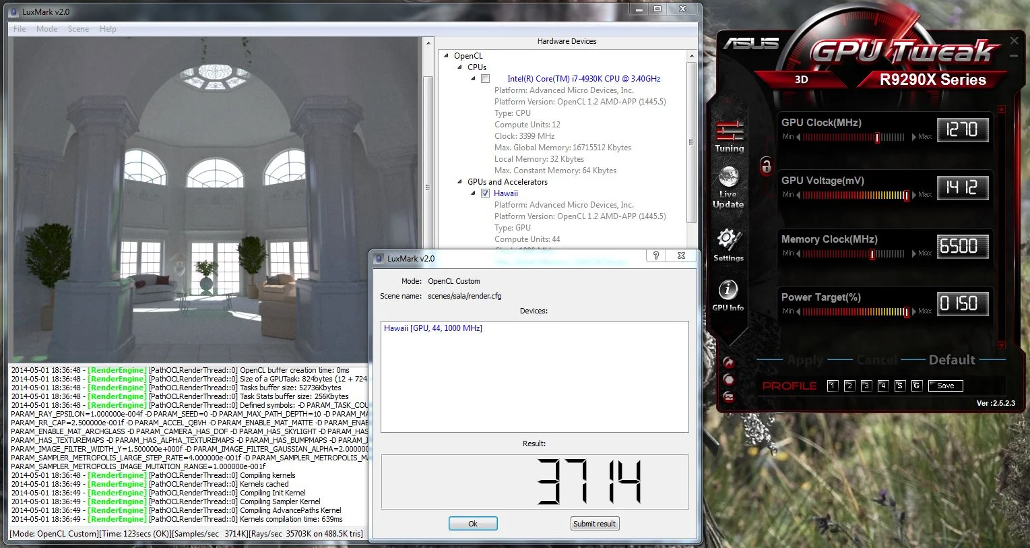The width and height of the screenshot is (1030, 548).
Task: Save the GPU Tweak profile
Action: [945, 386]
